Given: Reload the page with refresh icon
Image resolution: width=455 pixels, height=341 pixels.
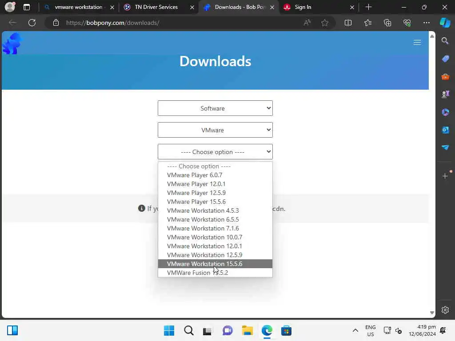Looking at the screenshot, I should click(32, 23).
